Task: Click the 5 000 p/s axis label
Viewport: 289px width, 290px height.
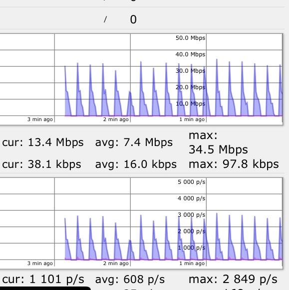Action: [191, 182]
